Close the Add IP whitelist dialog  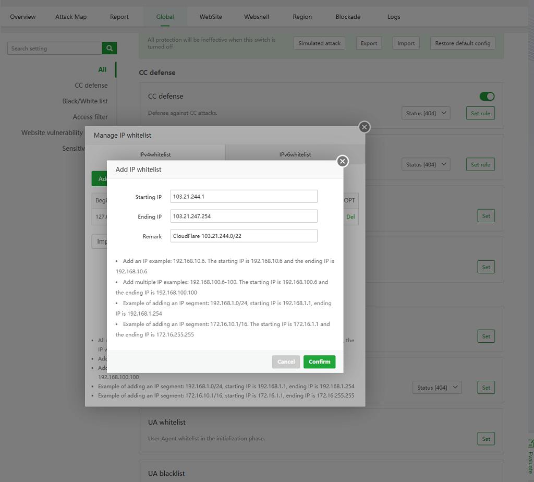tap(343, 161)
